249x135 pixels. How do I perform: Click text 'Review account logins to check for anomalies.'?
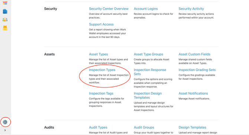coord(153,16)
